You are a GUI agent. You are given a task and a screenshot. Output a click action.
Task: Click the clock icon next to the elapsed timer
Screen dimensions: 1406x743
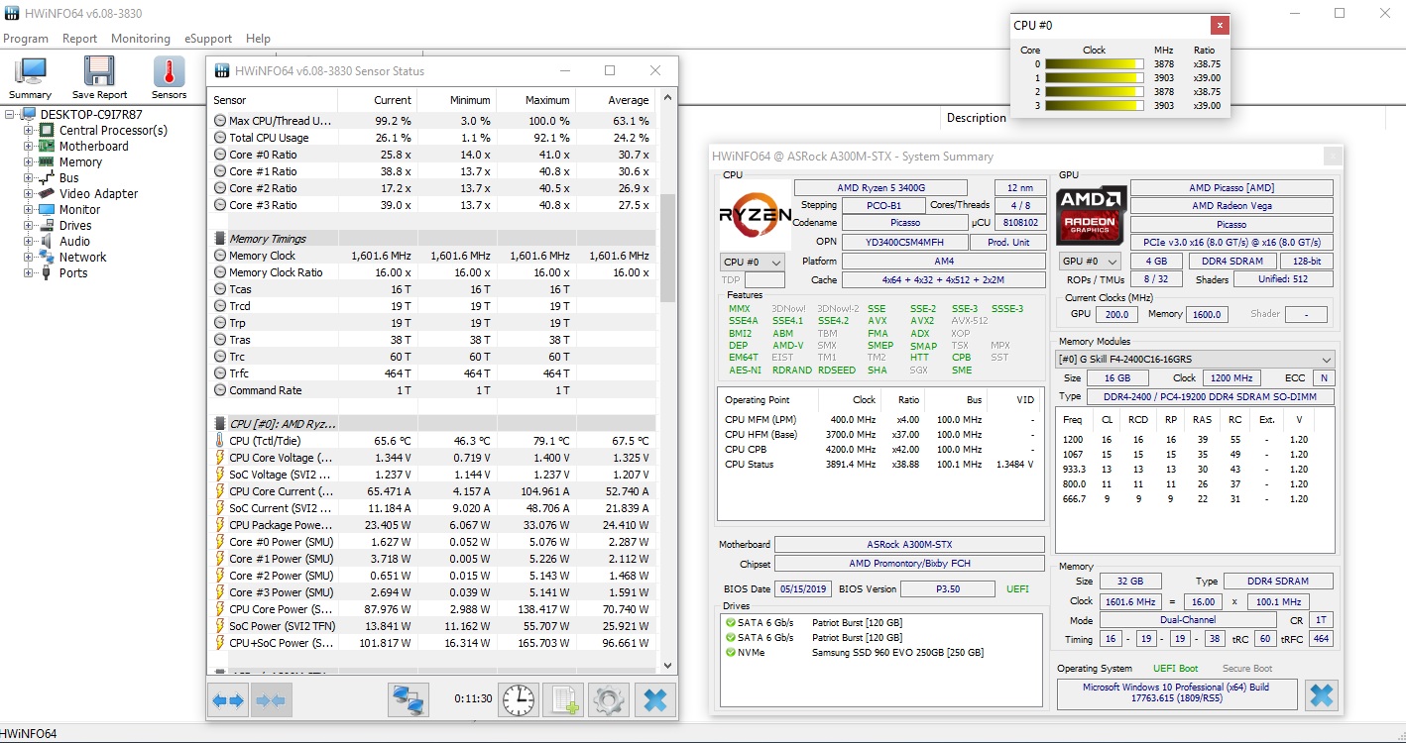point(519,700)
